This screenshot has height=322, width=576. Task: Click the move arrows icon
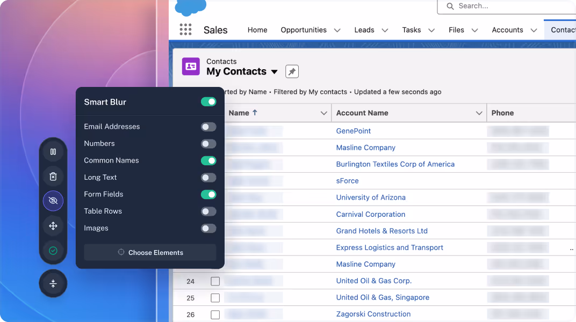[x=53, y=226]
